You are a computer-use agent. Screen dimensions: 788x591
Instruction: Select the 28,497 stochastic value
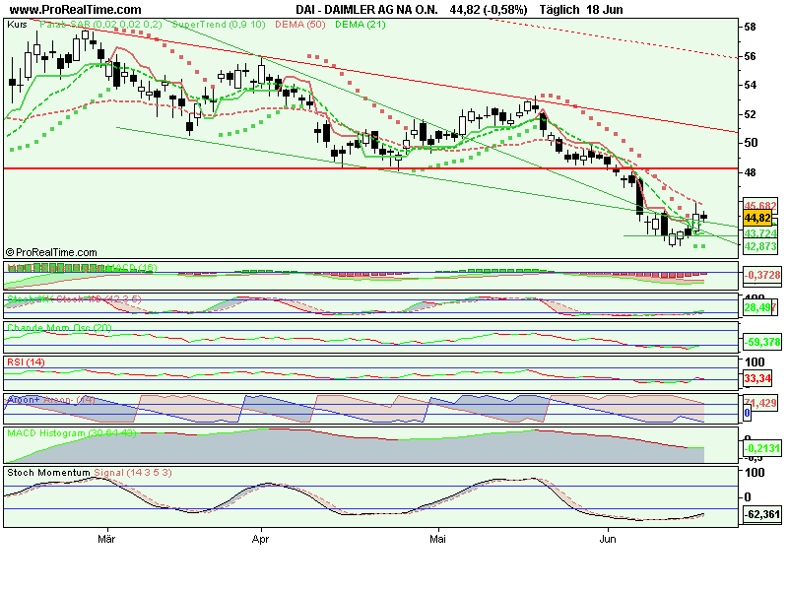click(x=760, y=307)
